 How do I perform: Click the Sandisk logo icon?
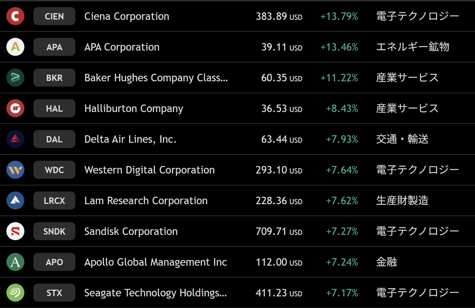point(15,232)
